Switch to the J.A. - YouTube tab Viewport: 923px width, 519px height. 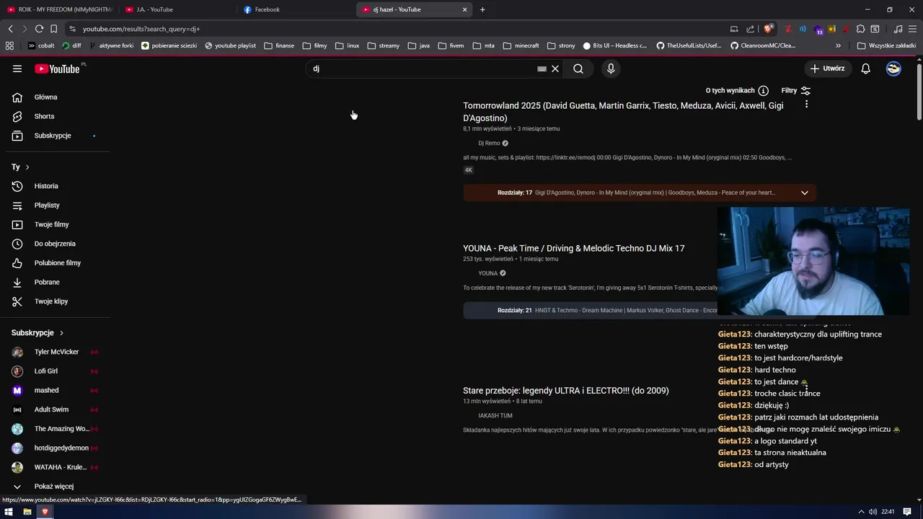[177, 9]
